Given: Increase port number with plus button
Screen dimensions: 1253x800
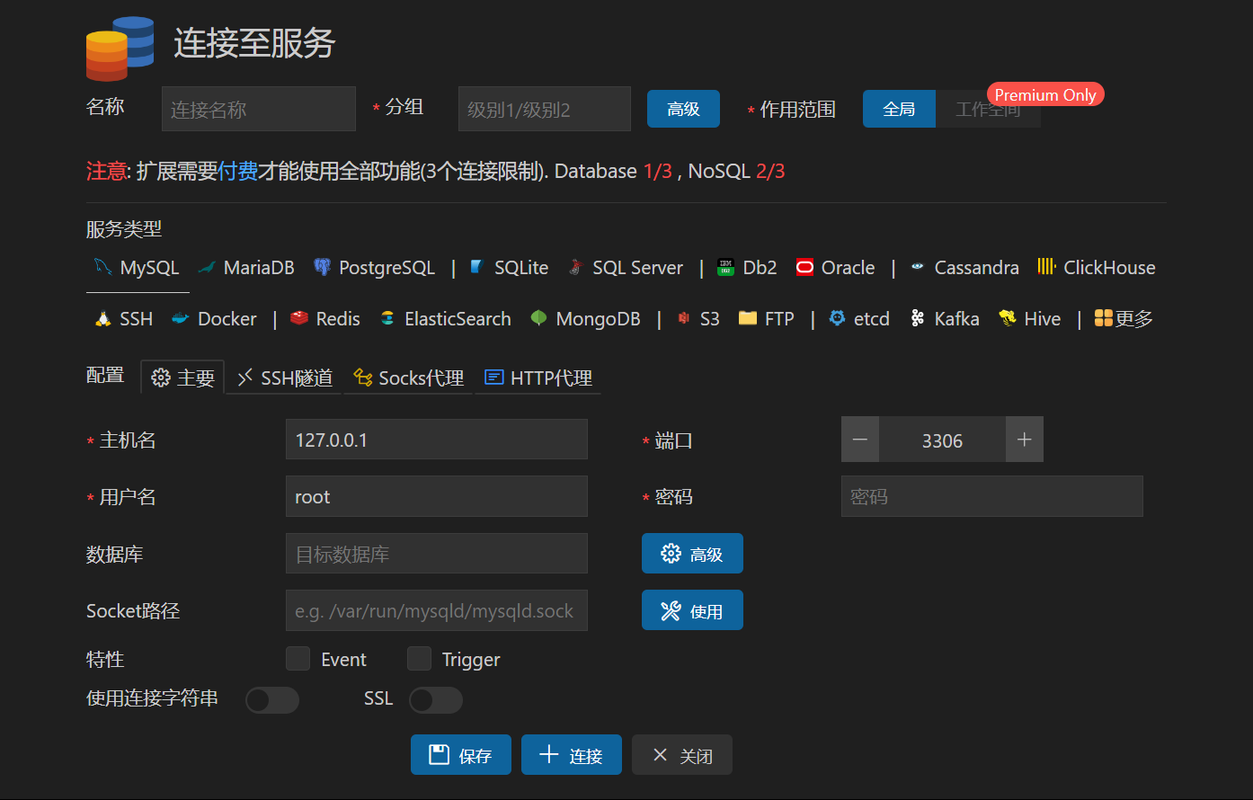Looking at the screenshot, I should tap(1024, 440).
